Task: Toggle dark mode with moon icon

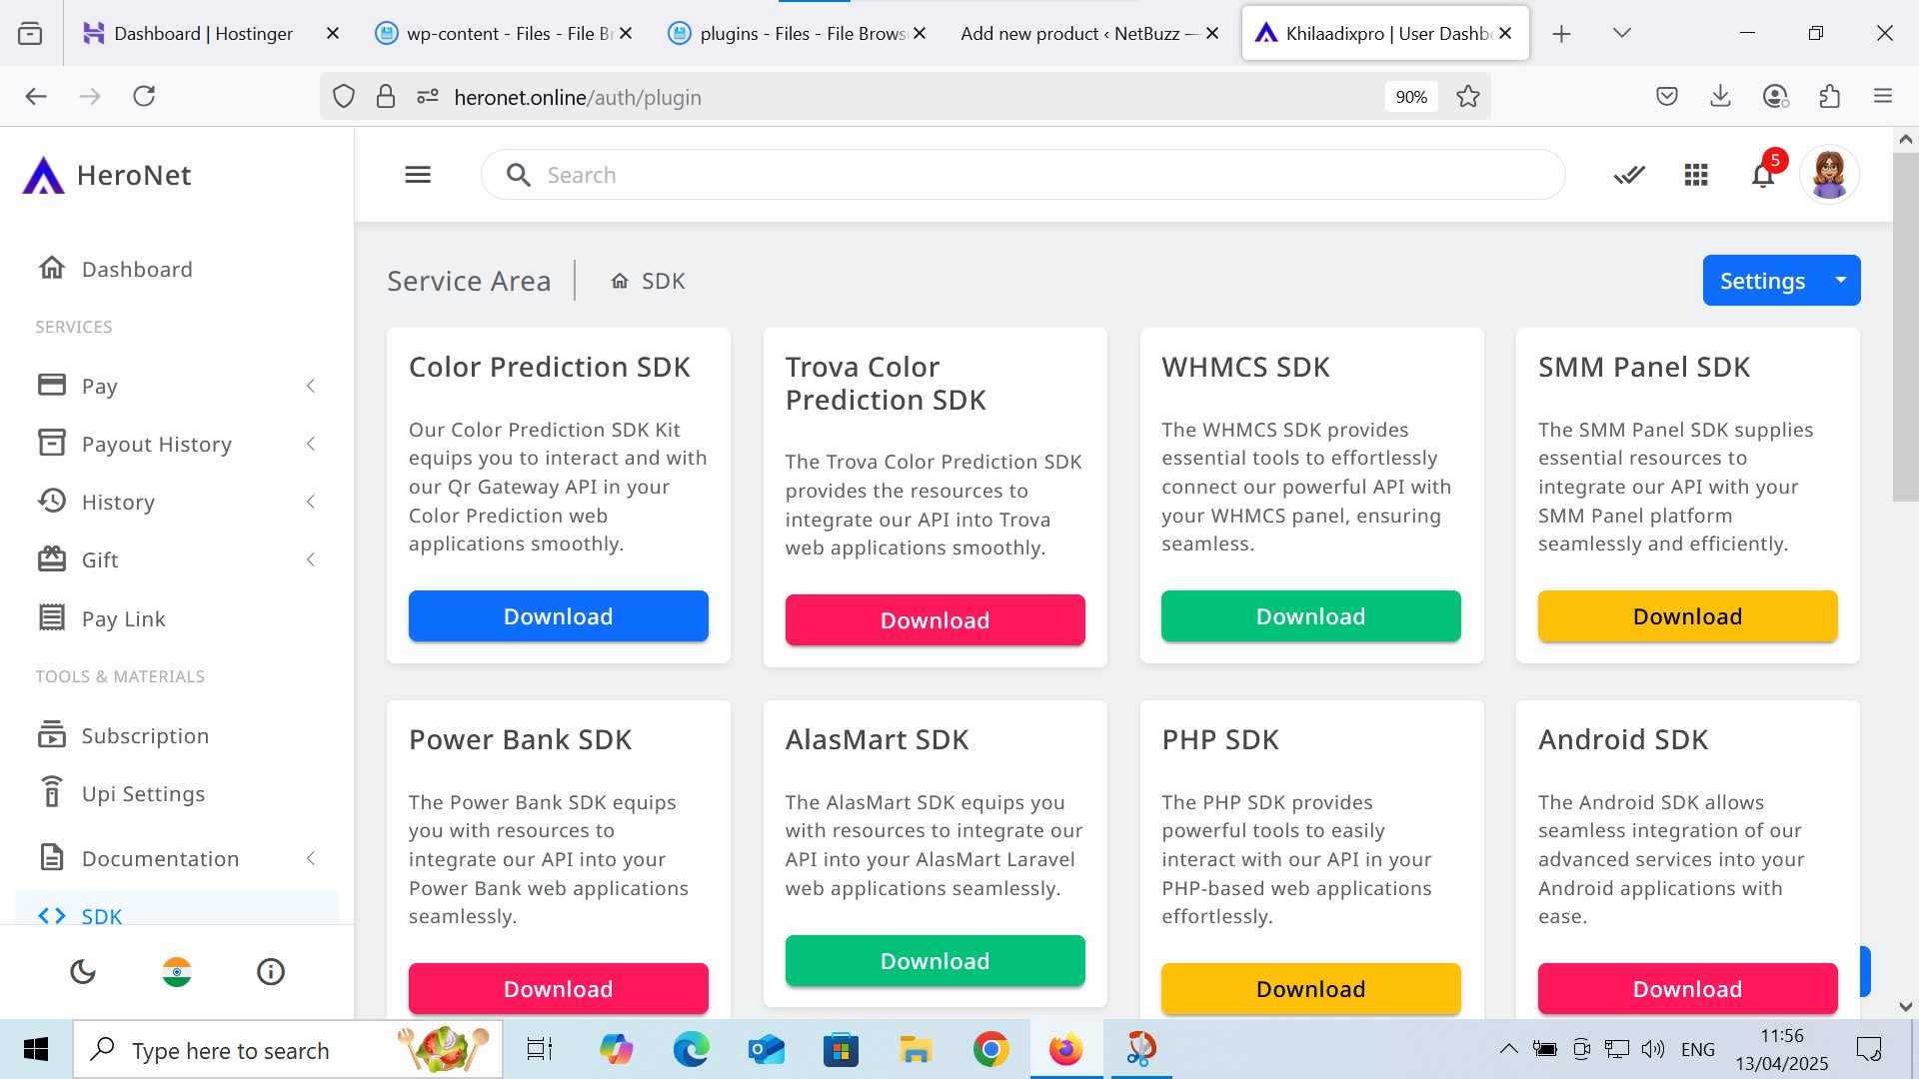Action: click(x=83, y=971)
